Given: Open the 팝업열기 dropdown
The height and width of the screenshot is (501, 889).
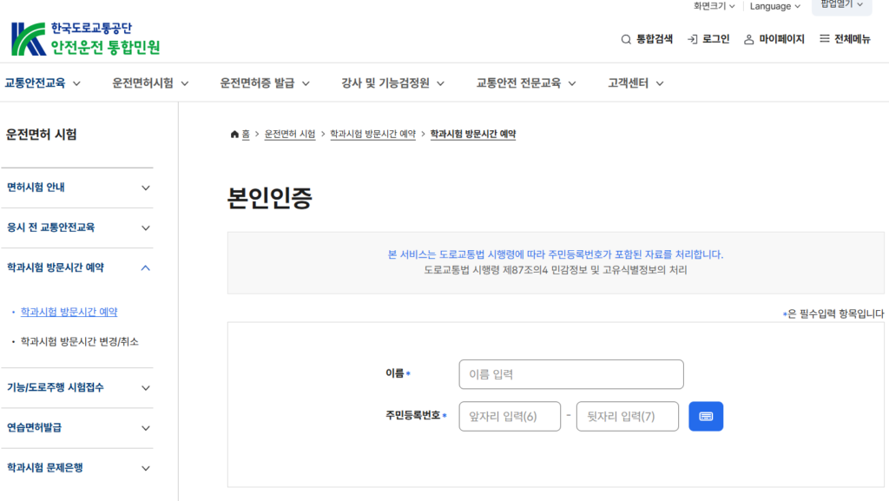Looking at the screenshot, I should pos(842,5).
